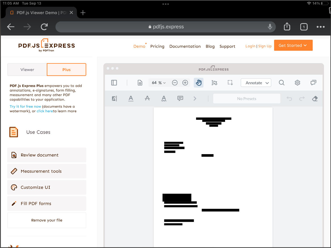Open the Fill PDF forms use case
The image size is (331, 248).
(x=47, y=203)
